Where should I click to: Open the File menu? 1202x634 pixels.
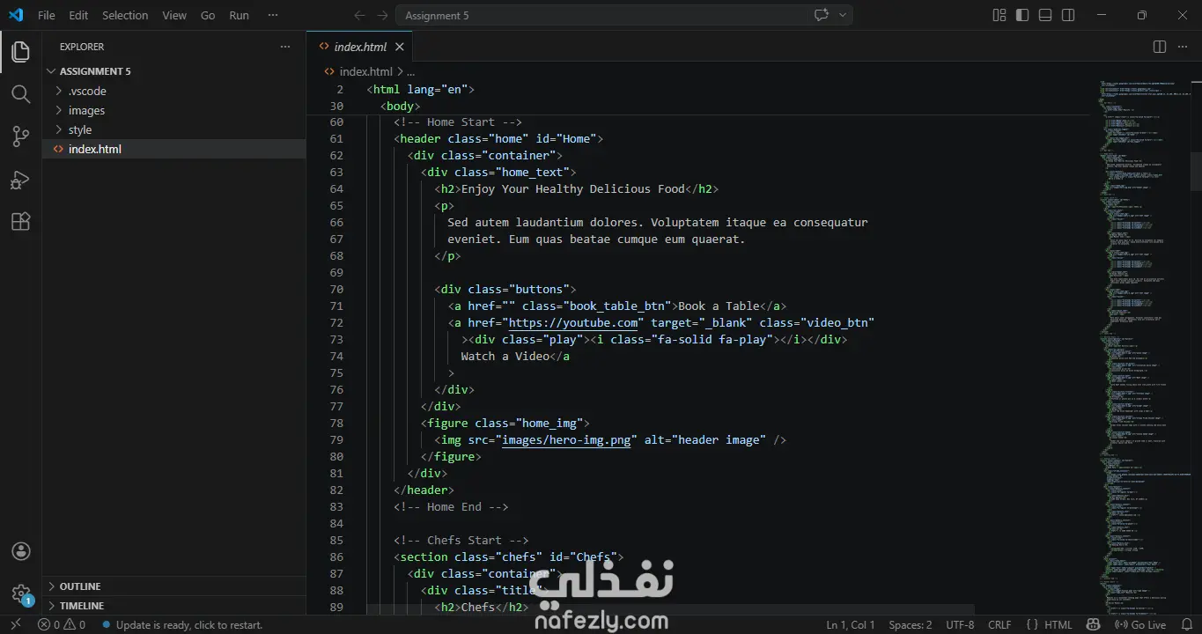click(47, 15)
